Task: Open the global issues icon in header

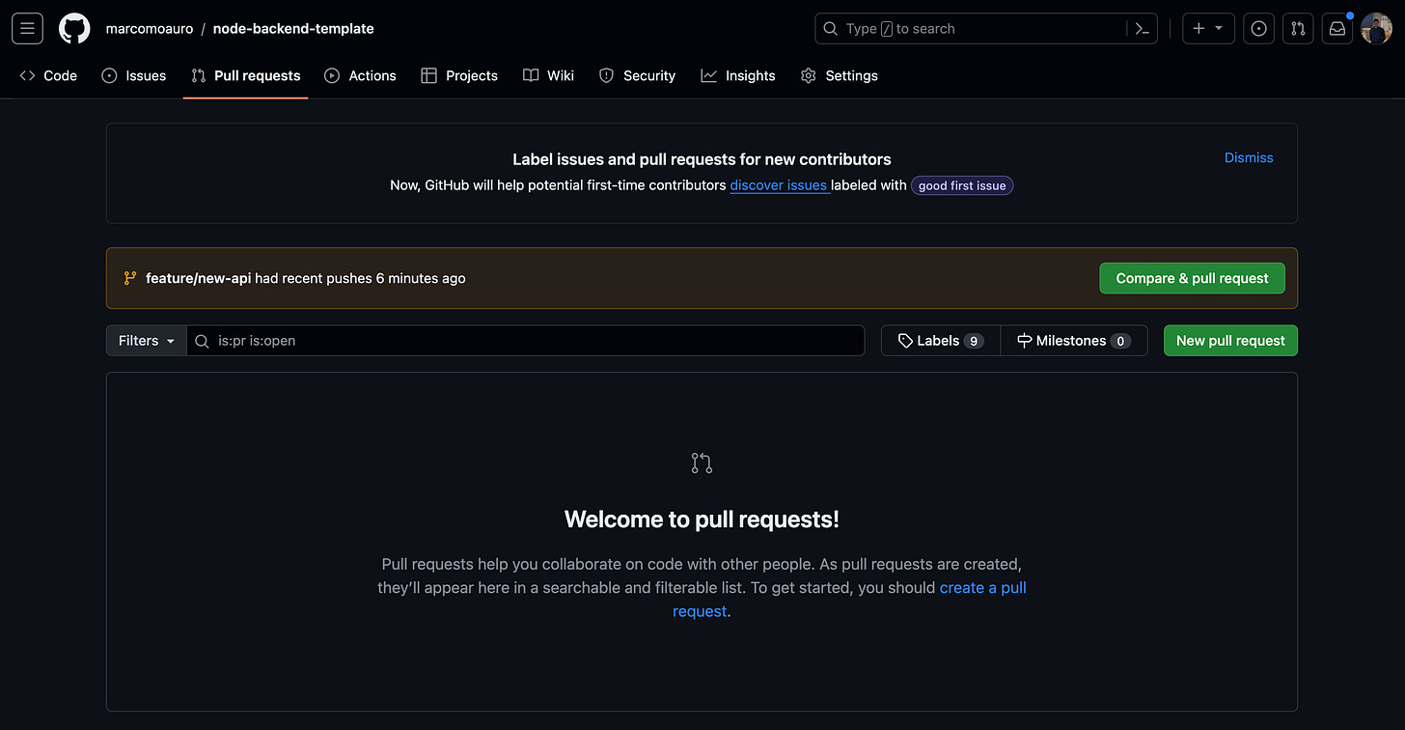Action: (1258, 29)
